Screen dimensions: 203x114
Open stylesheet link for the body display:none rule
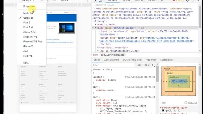140,87
